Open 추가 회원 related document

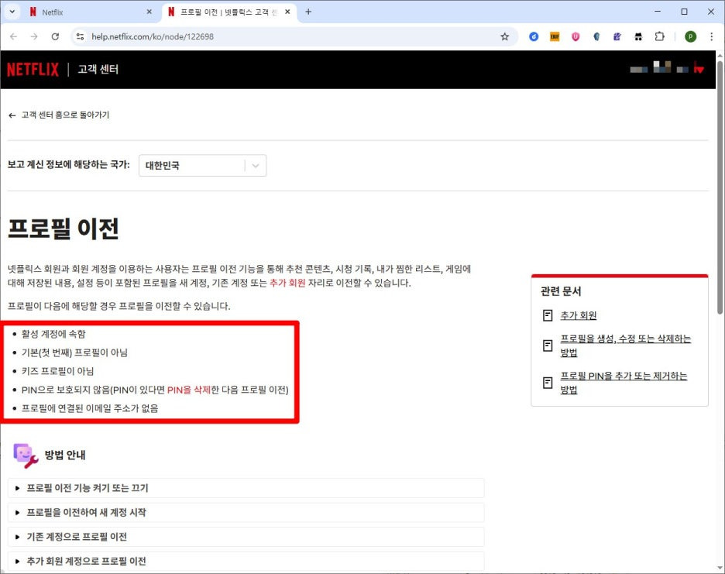coord(579,315)
